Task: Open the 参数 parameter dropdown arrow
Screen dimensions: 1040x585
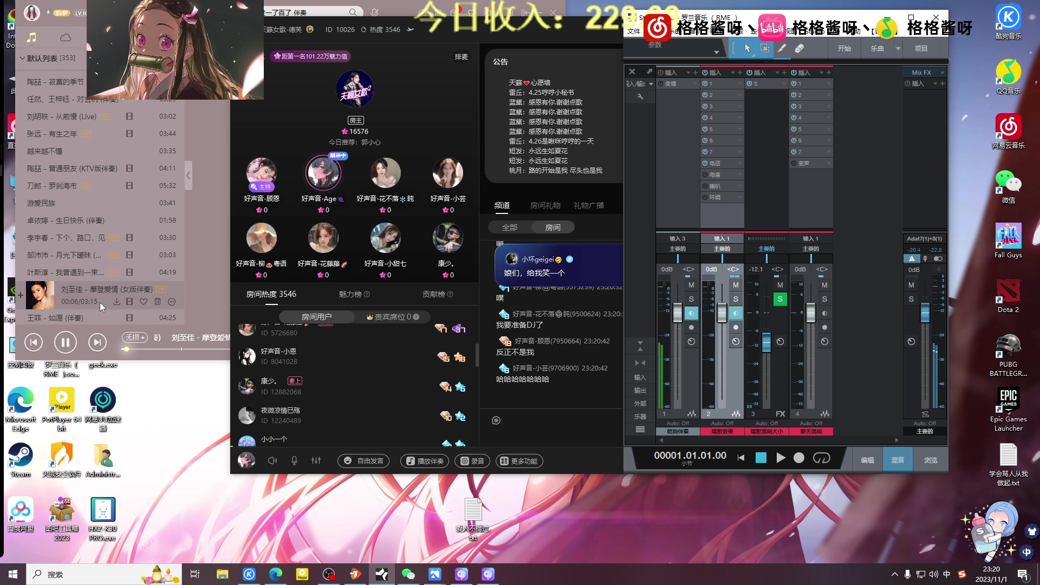Action: click(x=717, y=52)
